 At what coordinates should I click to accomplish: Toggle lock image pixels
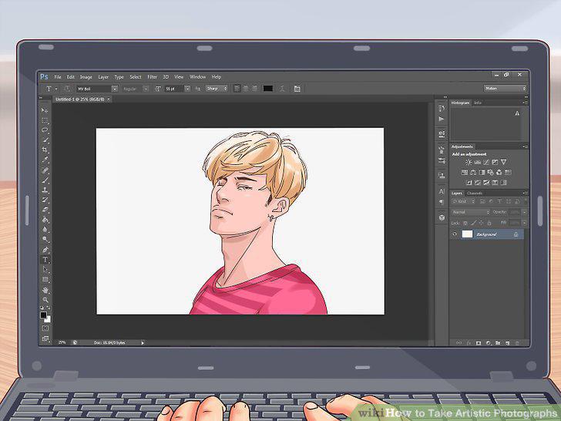pos(473,223)
